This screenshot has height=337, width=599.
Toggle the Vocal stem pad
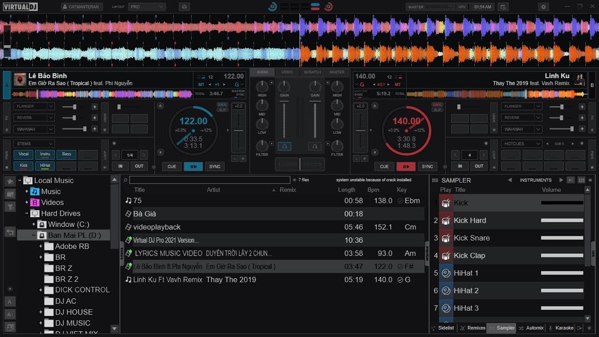pos(23,154)
